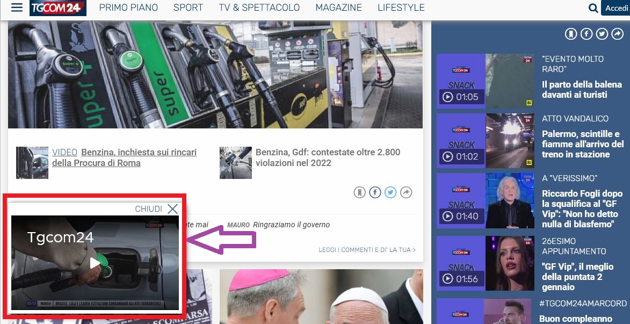Click the Accedi login button
This screenshot has height=324, width=630.
[615, 8]
